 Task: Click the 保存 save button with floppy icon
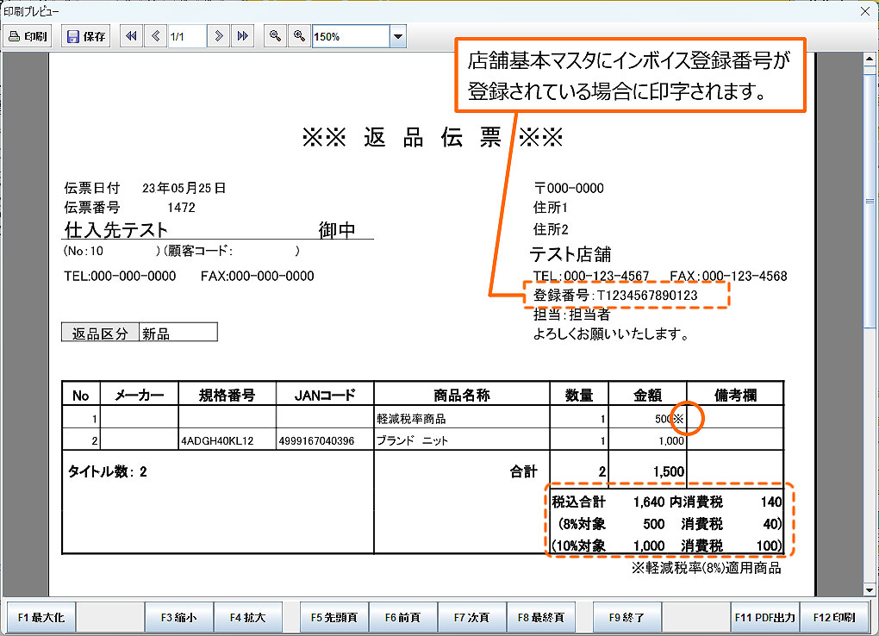[x=86, y=36]
